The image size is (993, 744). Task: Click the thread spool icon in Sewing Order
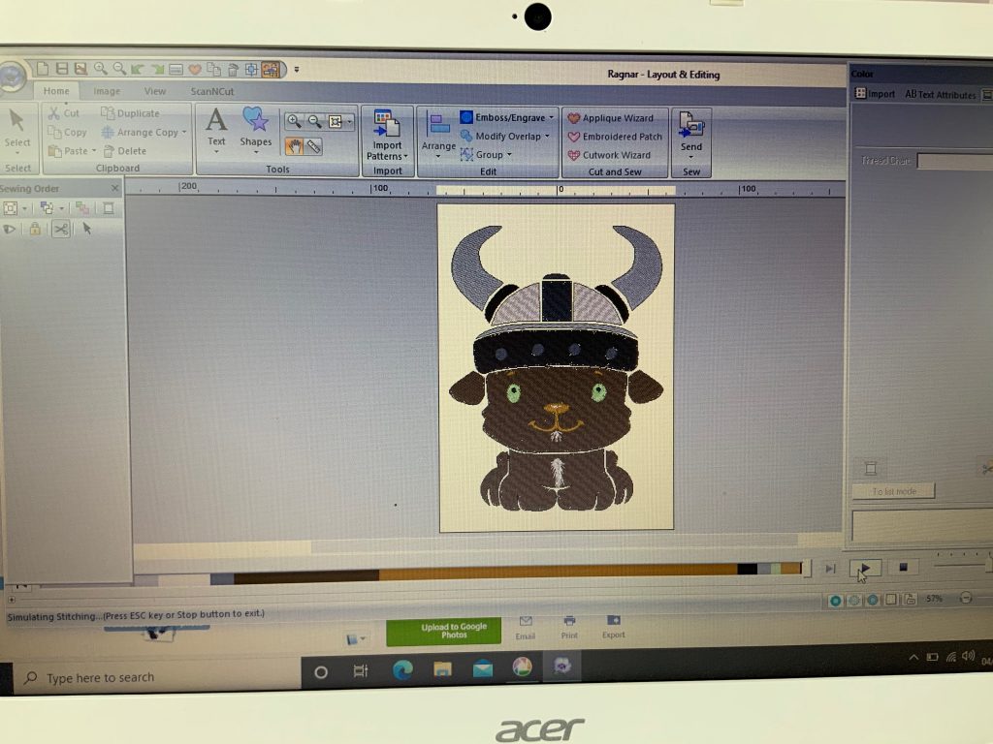(x=109, y=208)
